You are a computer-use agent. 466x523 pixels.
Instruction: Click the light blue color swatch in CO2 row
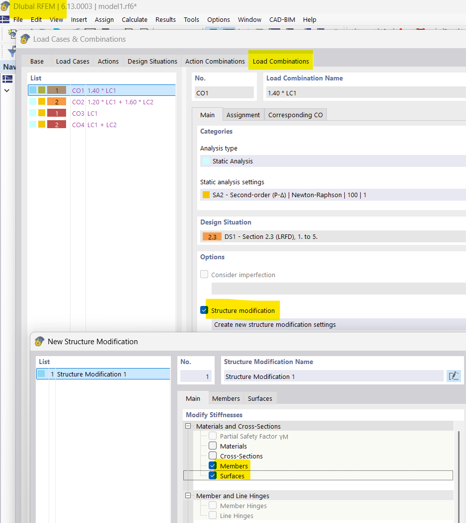33,102
